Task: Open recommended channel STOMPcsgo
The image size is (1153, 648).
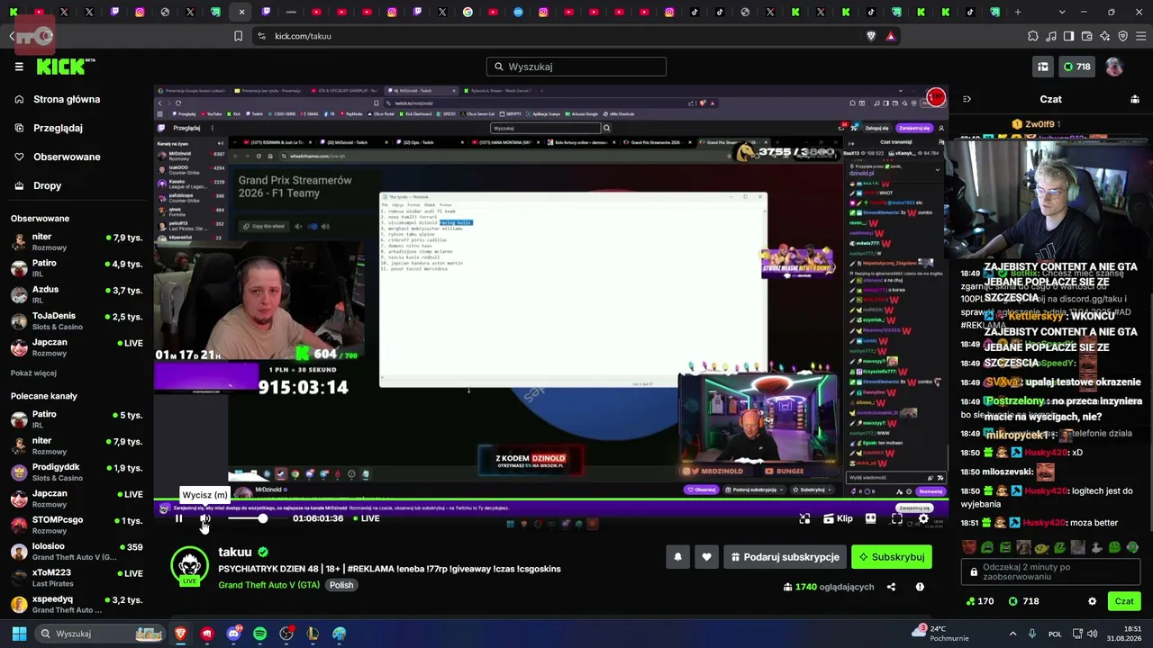Action: coord(77,525)
